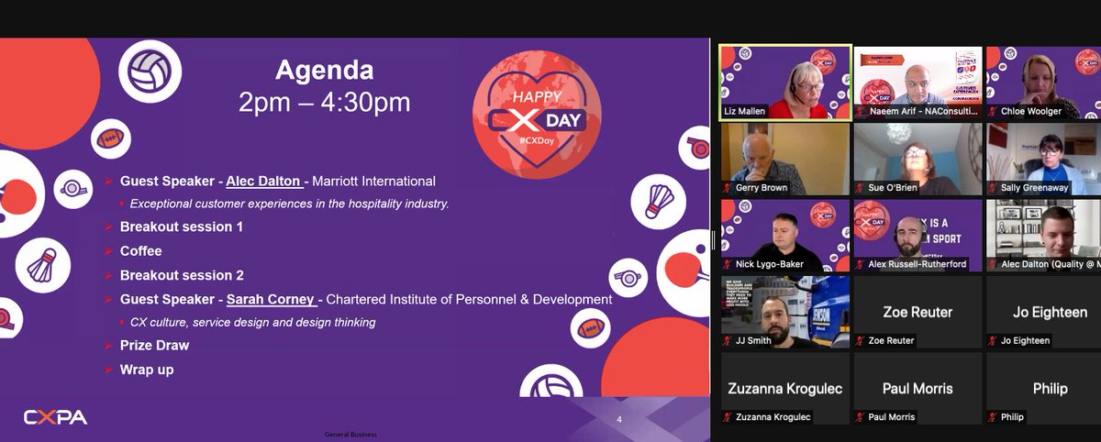Viewport: 1101px width, 442px height.
Task: Select Nick Lygo-Baker's video tile
Action: [x=785, y=236]
